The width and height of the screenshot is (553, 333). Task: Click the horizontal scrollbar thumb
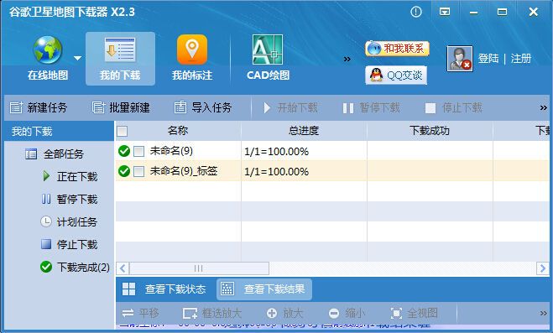tap(199, 268)
